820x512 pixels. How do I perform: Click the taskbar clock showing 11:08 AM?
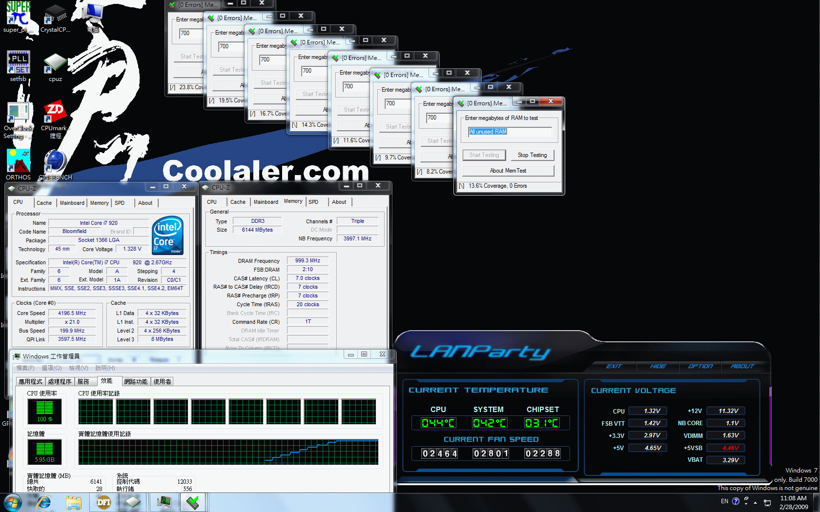tap(793, 503)
